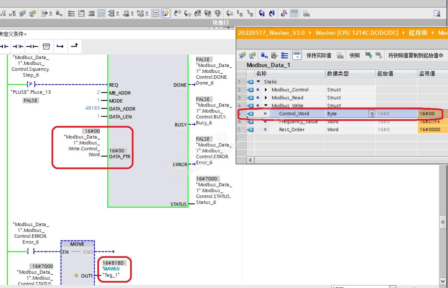The image size is (448, 288).
Task: Click Washer [CPU 1214C DC/DC/DC] breadcrumb
Action: point(357,33)
